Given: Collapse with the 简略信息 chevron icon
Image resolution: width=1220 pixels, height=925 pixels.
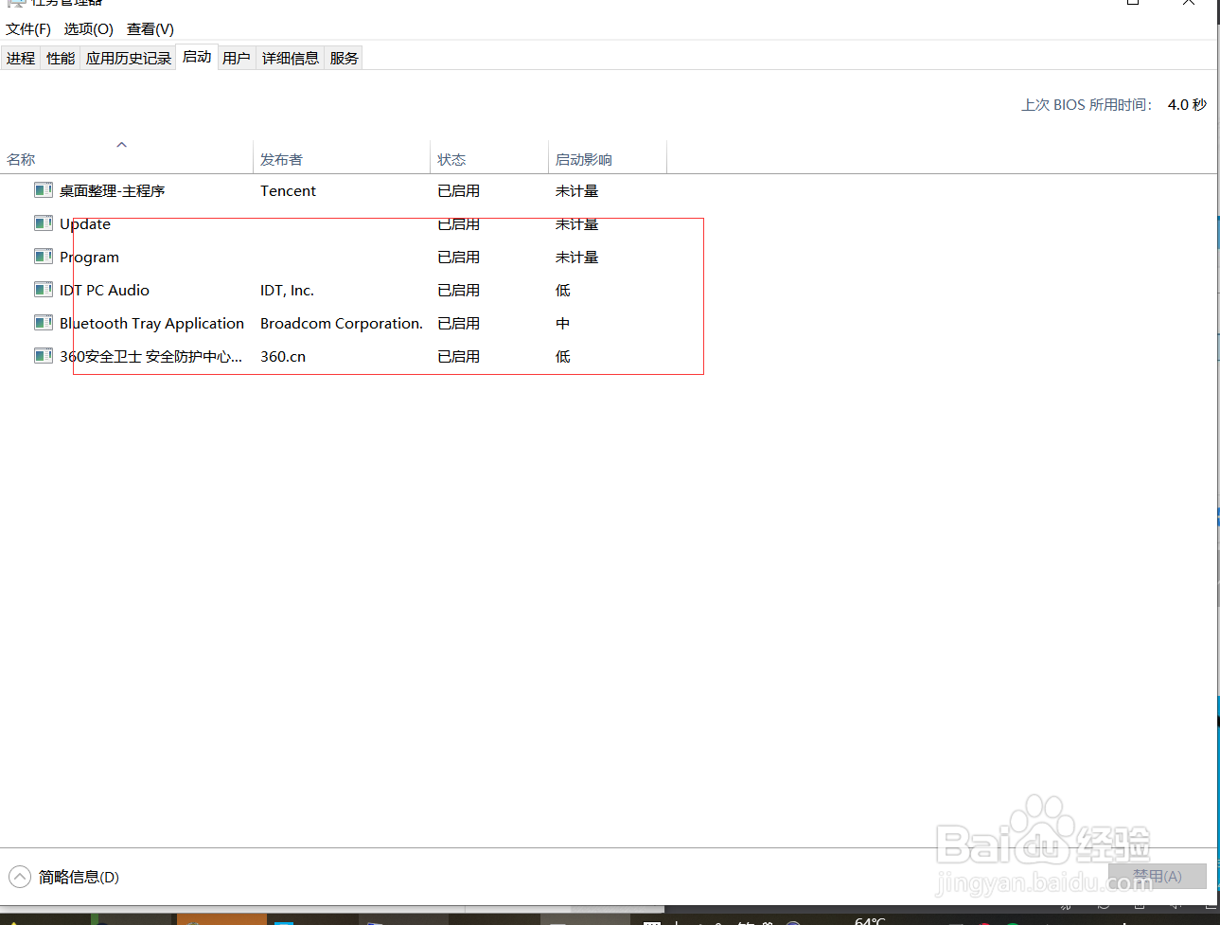Looking at the screenshot, I should tap(20, 877).
